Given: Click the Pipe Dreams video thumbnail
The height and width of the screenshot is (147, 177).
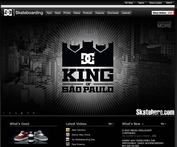Looking at the screenshot, I should pos(68,144).
